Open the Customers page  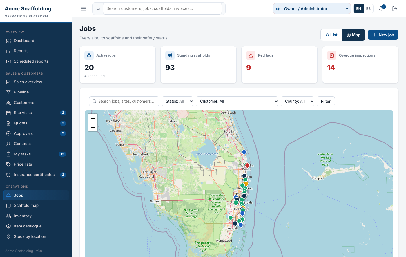(36, 103)
